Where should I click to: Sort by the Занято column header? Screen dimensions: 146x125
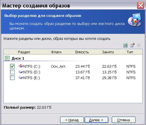113,52
